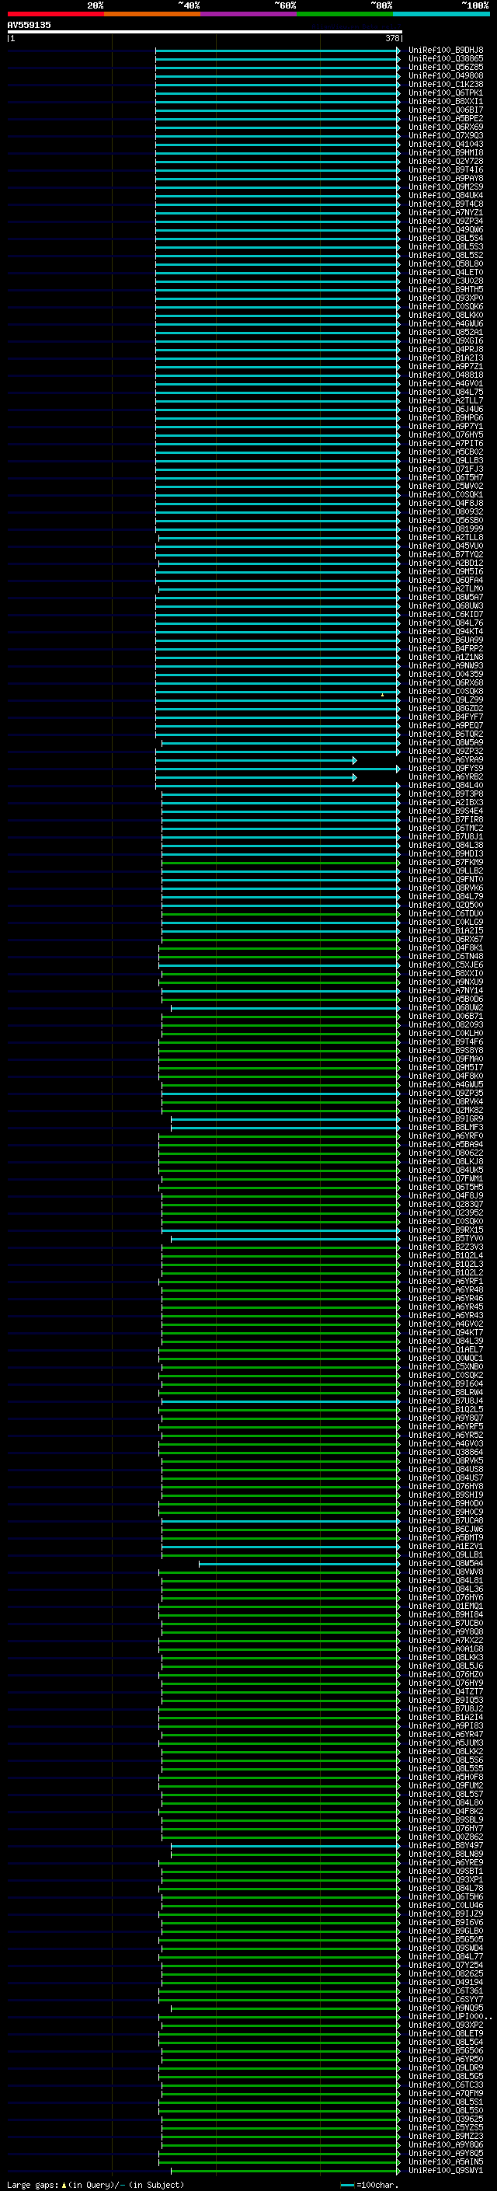Select hit UniRef100_A5BPE2
The width and height of the screenshot is (497, 2191).
point(445,118)
